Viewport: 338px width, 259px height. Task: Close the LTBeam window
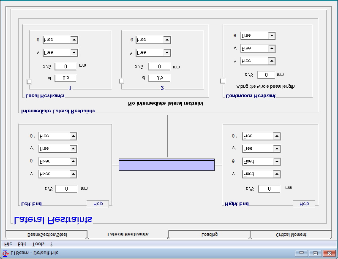point(329,253)
